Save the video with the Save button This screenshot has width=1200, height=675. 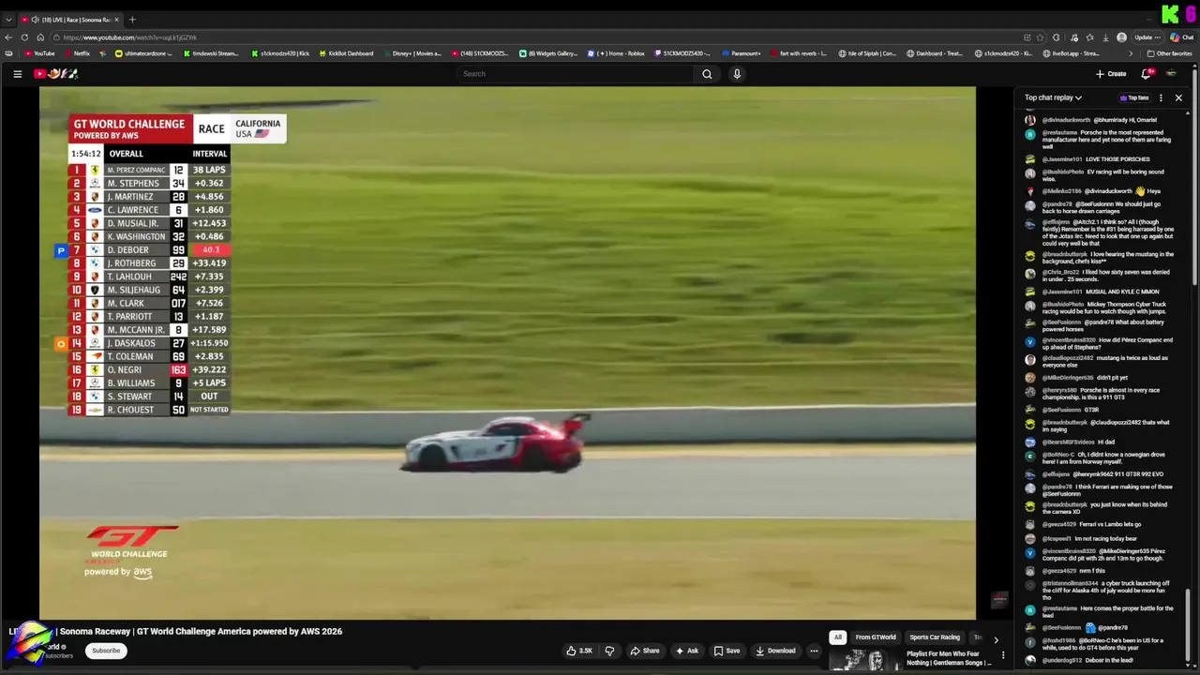pyautogui.click(x=727, y=651)
